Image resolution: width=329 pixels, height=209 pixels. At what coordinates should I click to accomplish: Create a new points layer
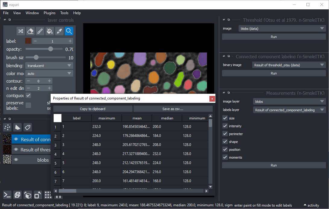(8, 127)
